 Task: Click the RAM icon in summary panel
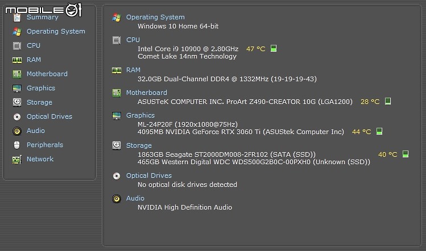click(x=117, y=70)
